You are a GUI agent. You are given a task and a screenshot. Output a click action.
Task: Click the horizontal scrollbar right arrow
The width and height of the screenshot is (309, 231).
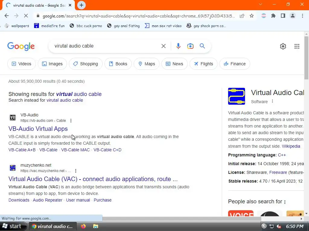[301, 219]
